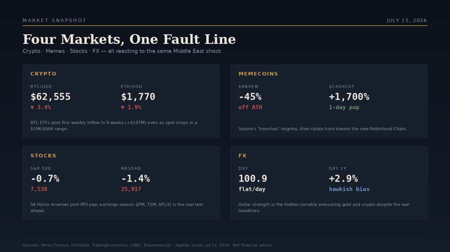Viewport: 450px width, 252px height.
Task: Select the CRYPTO card heading
Action: (43, 74)
